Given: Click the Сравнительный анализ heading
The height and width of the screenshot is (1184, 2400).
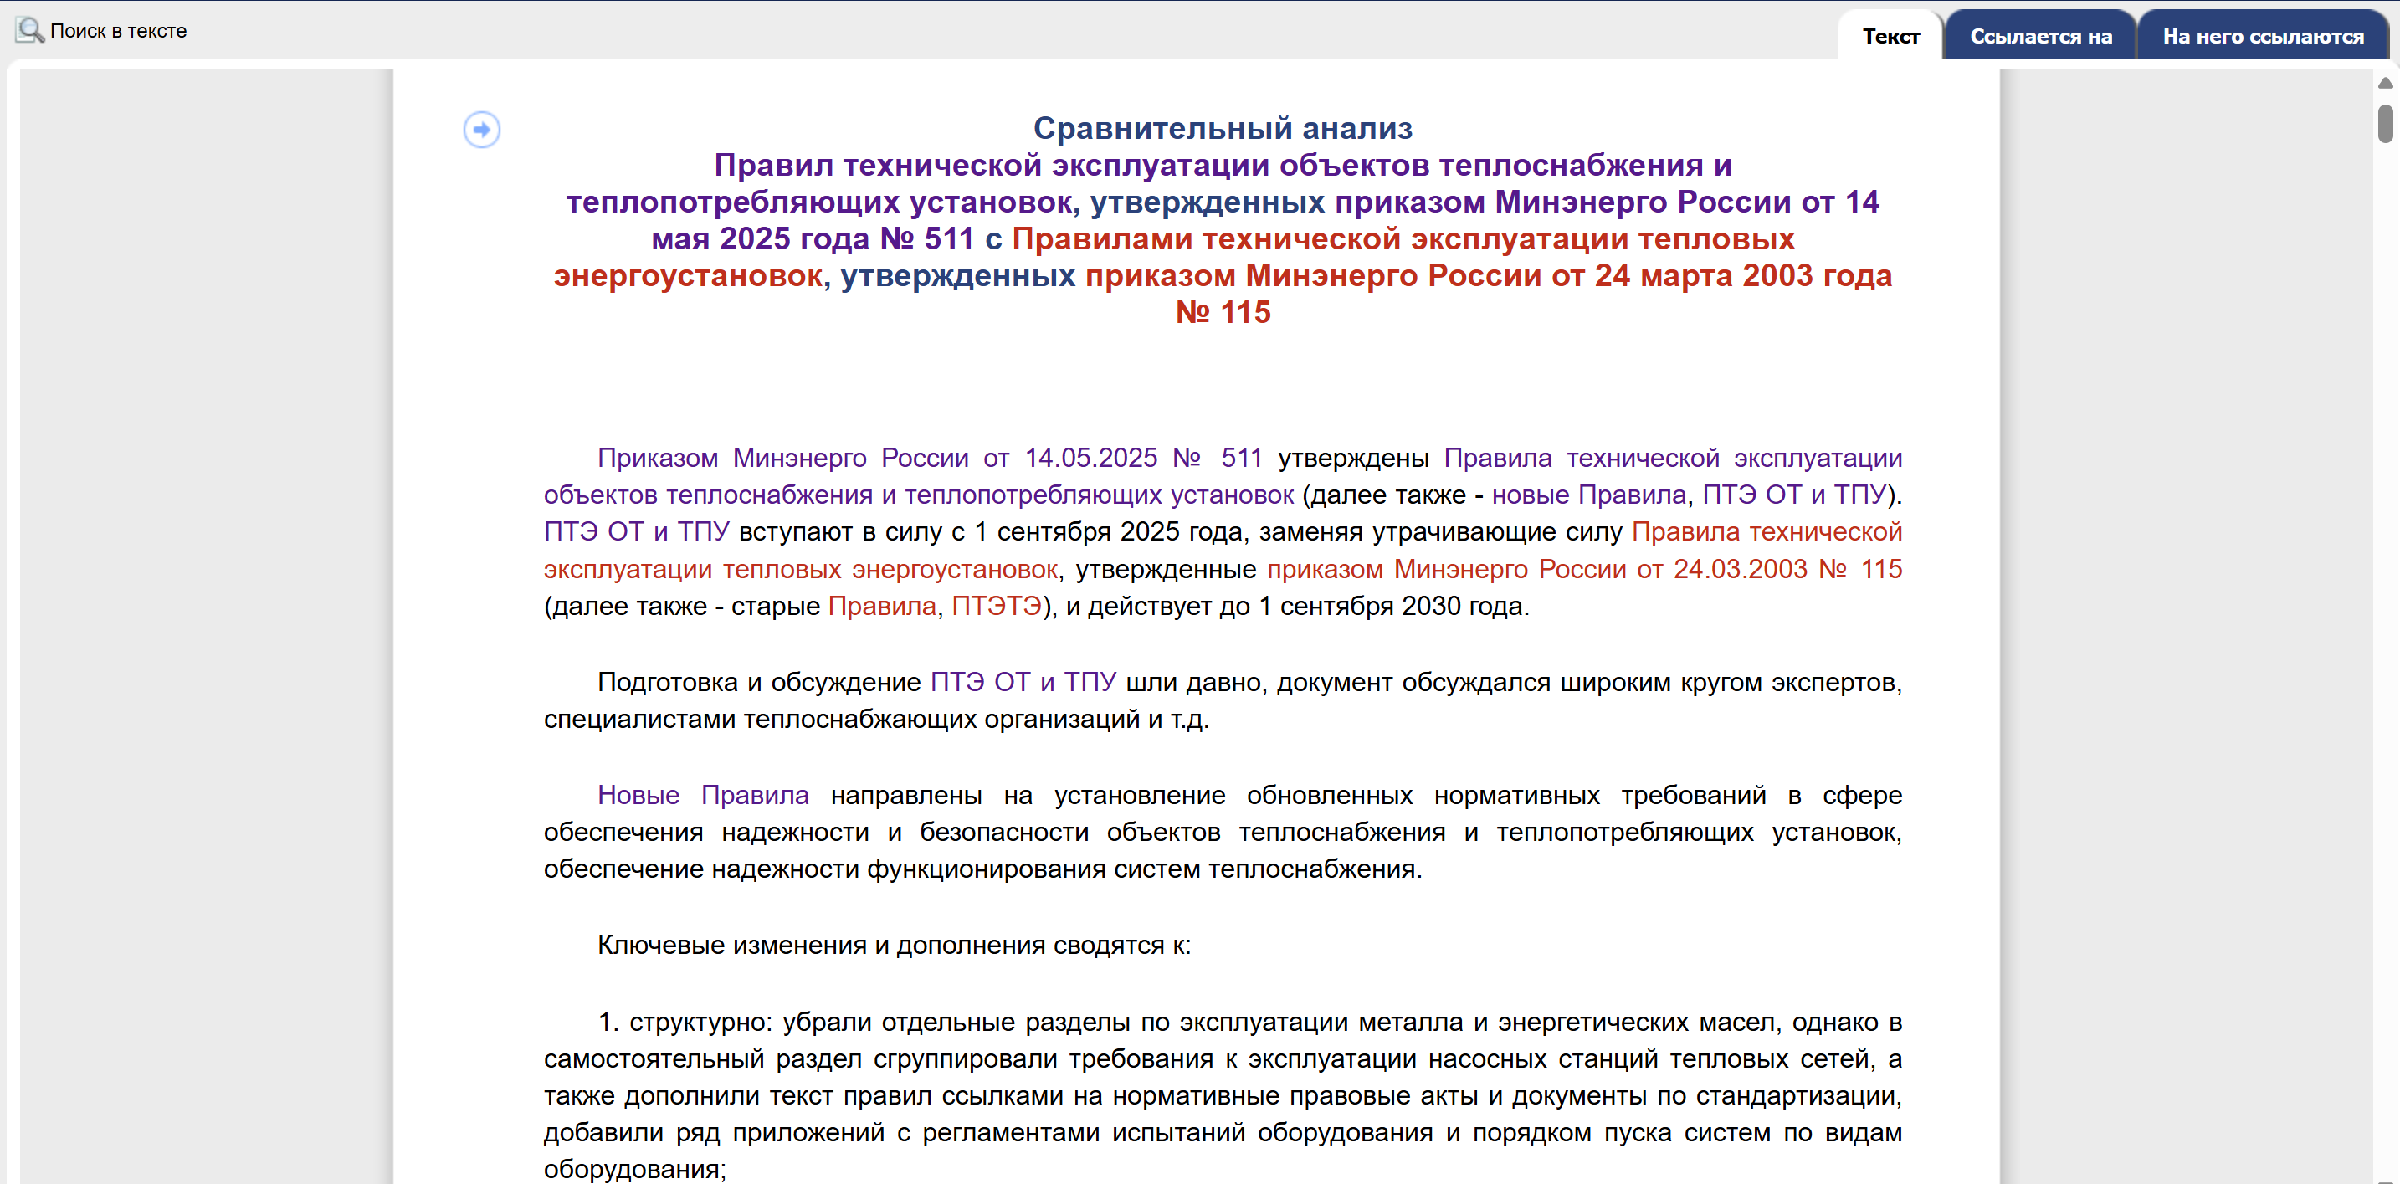Looking at the screenshot, I should click(1223, 129).
